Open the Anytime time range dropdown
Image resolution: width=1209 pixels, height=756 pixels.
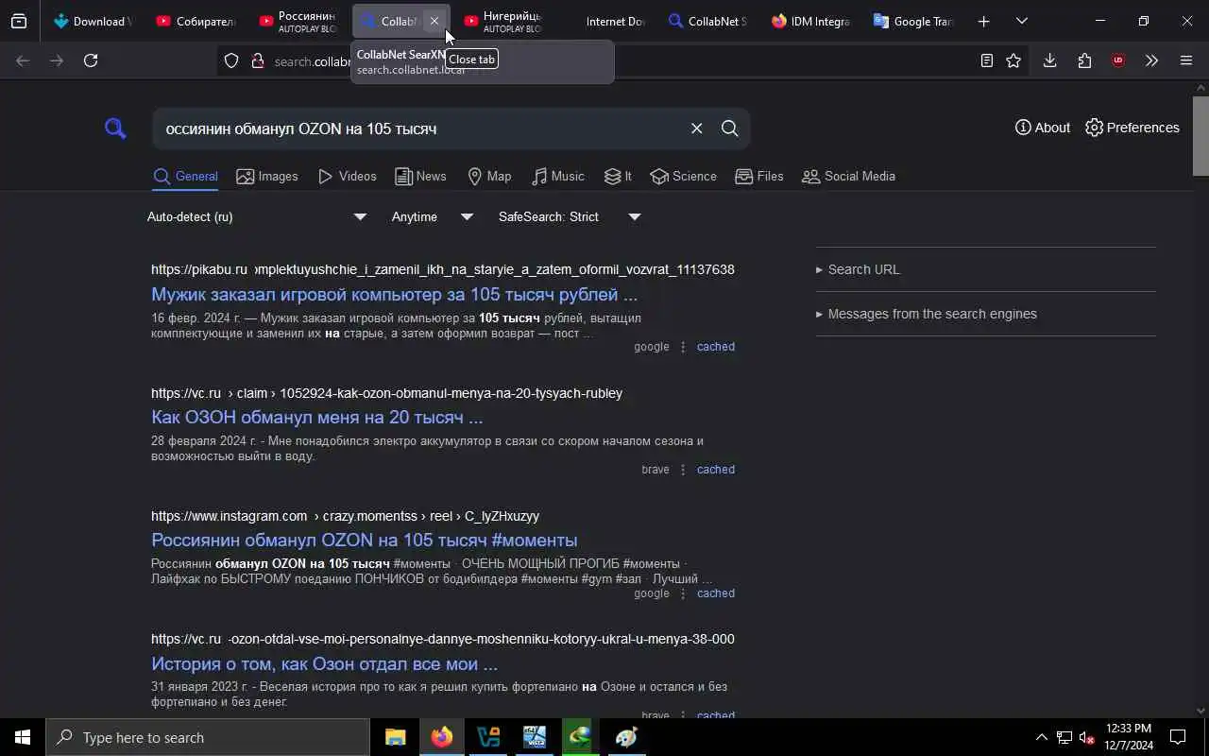pyautogui.click(x=433, y=217)
